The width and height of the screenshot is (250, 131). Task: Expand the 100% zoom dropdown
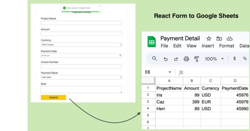point(223,59)
